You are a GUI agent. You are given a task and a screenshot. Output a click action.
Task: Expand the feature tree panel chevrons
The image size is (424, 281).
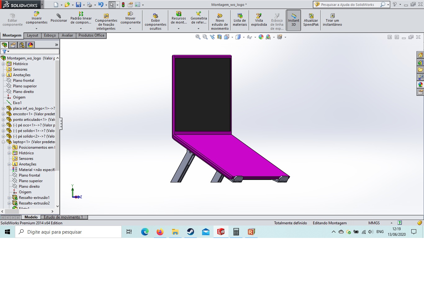[56, 45]
